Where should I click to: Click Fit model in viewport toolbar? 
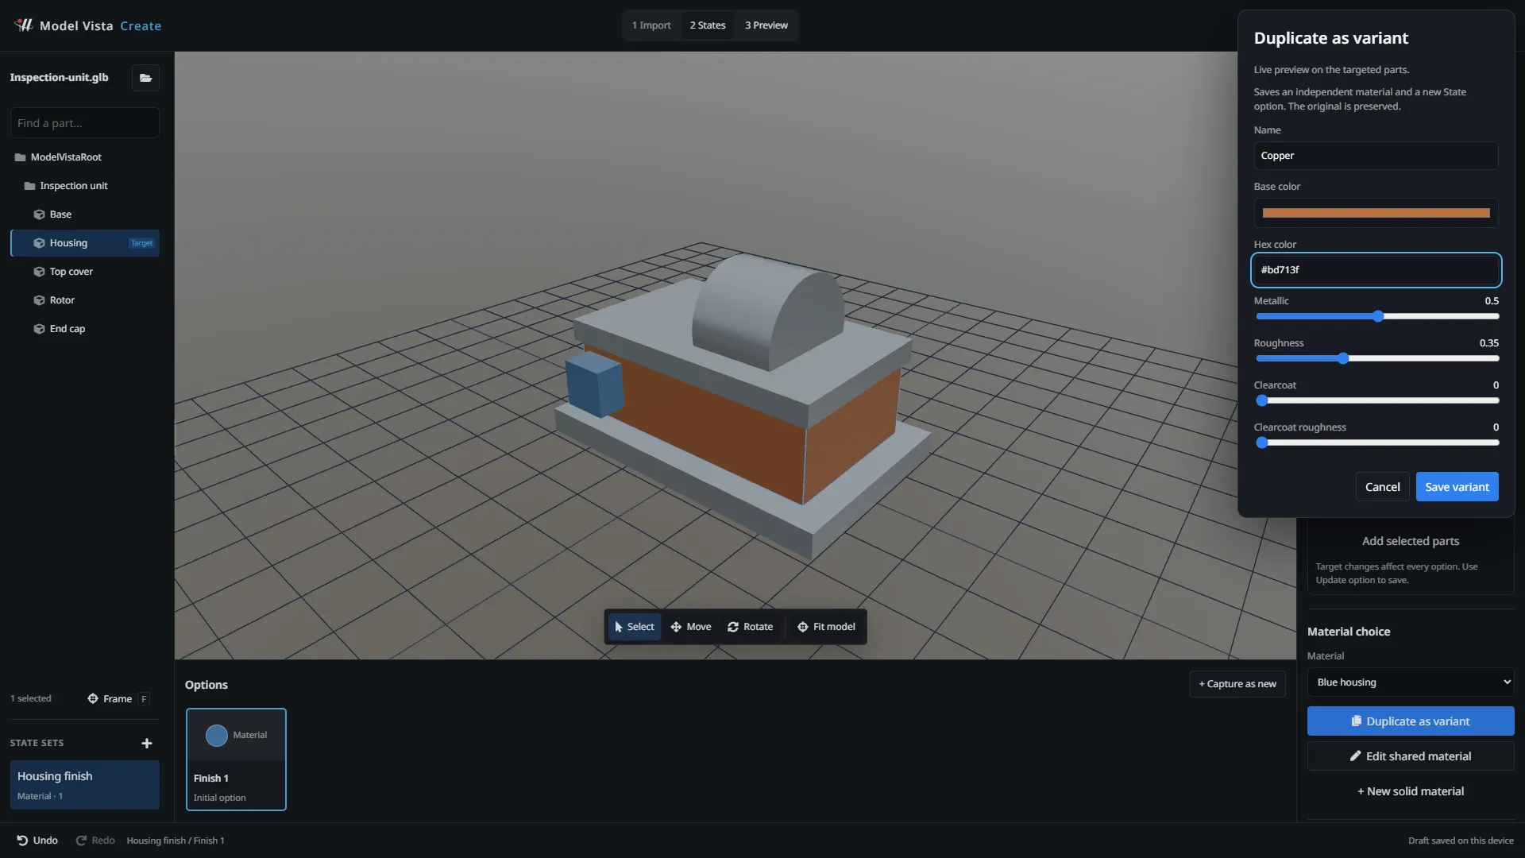tap(826, 627)
